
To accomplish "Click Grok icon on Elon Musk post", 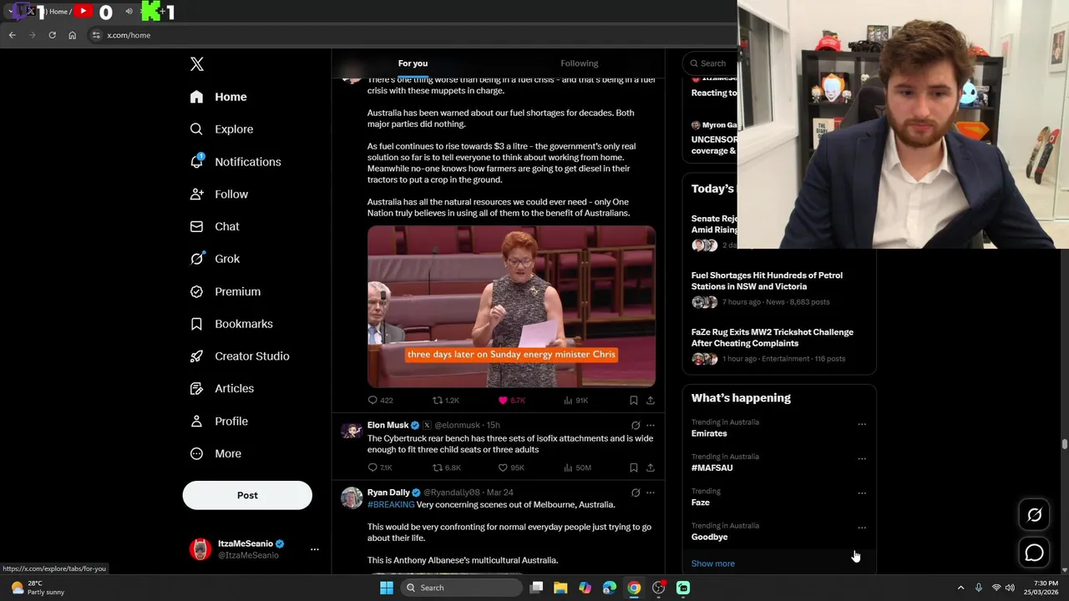I will (x=636, y=425).
